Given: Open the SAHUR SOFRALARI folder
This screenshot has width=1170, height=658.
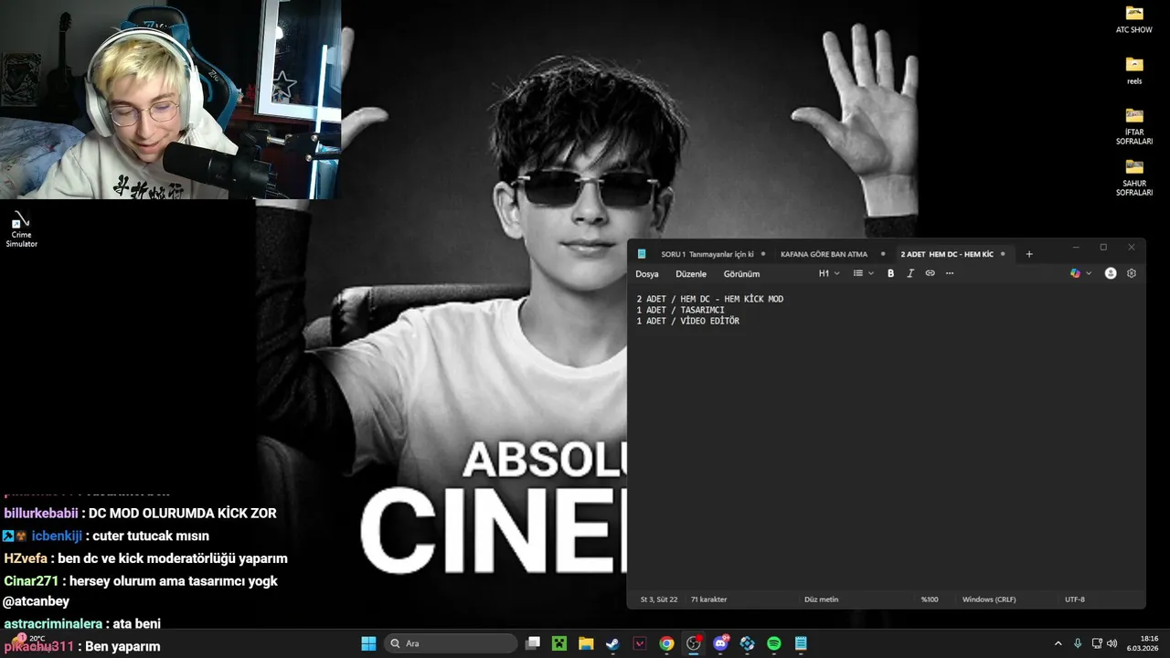Looking at the screenshot, I should pos(1134,177).
